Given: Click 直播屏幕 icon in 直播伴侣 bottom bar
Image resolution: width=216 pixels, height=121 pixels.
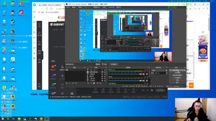Looking at the screenshot, I should [x=96, y=90].
